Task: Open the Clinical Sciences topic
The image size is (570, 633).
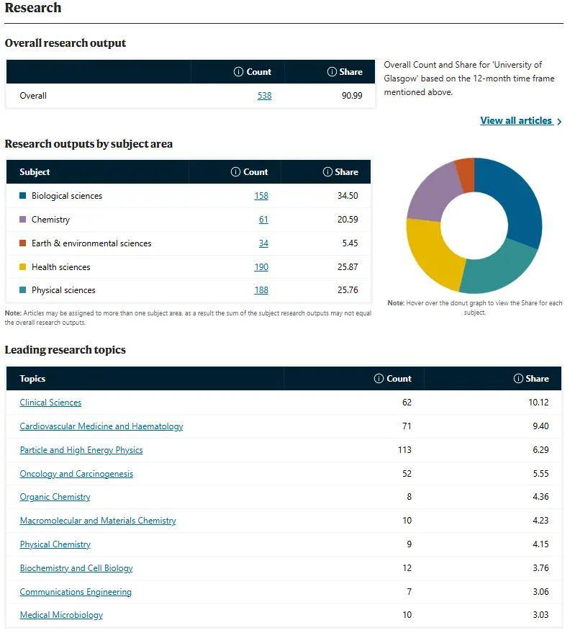Action: pos(50,403)
